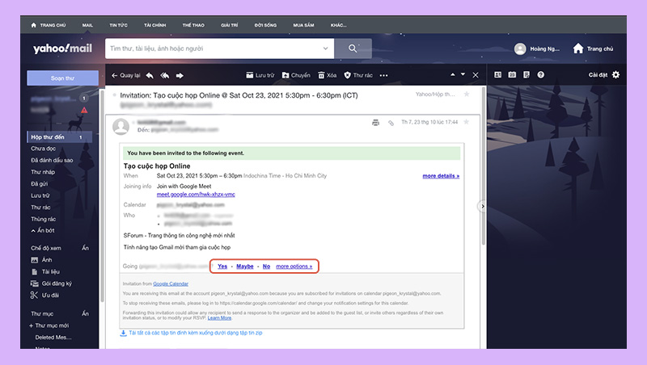Viewport: 647px width, 365px height.
Task: Mark email as spam Thư rác
Action: pyautogui.click(x=358, y=75)
